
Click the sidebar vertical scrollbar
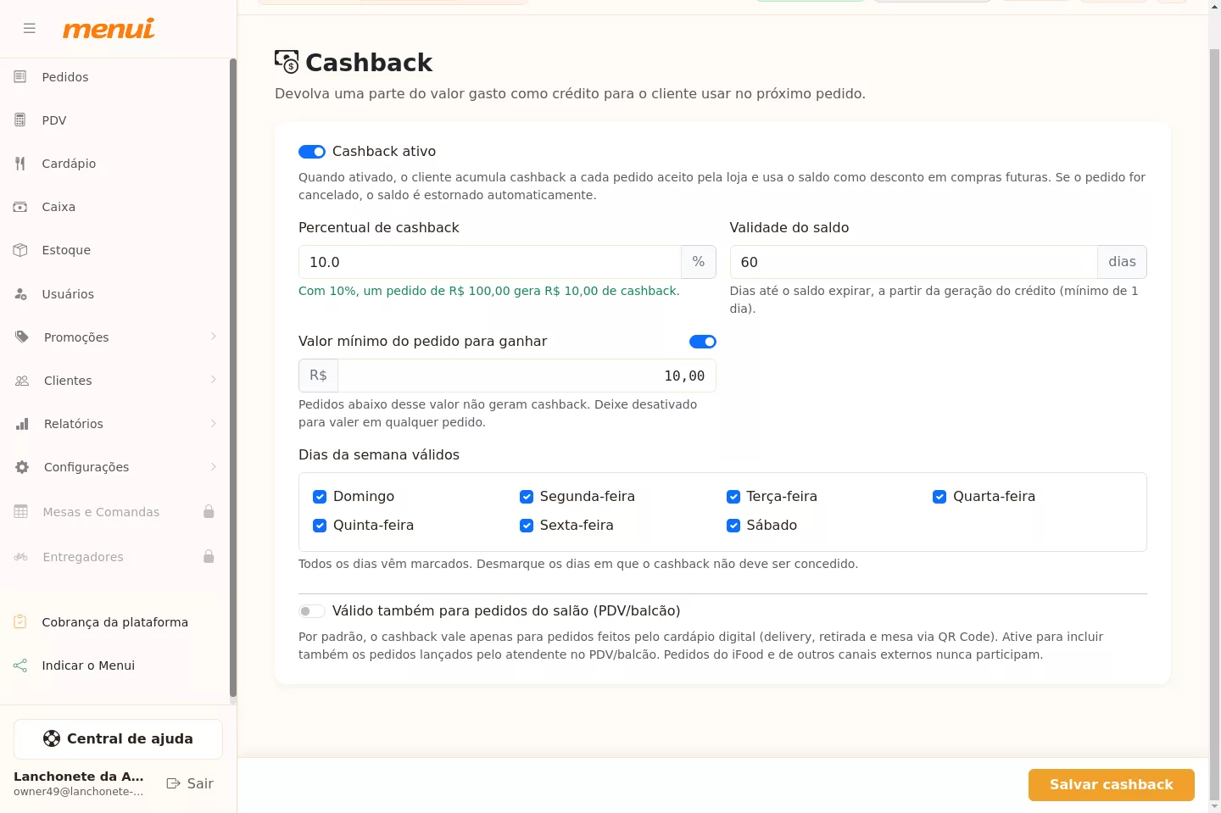pyautogui.click(x=233, y=379)
